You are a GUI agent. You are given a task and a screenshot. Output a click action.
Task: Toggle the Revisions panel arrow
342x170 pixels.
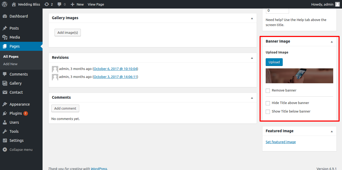pos(252,58)
